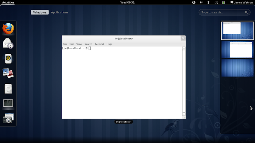Launch Shotwell photo manager from dash
Image resolution: width=255 pixels, height=143 pixels.
pos(8,73)
